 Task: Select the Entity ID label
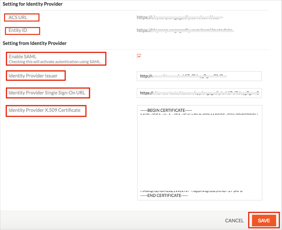pyautogui.click(x=18, y=31)
